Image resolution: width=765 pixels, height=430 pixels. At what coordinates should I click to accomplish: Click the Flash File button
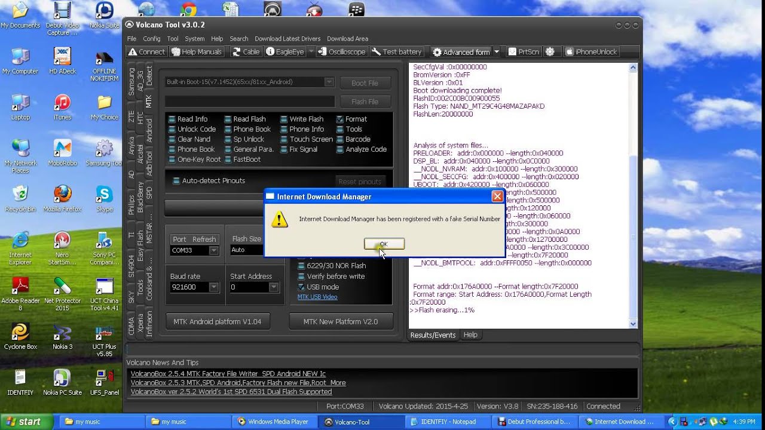click(365, 102)
